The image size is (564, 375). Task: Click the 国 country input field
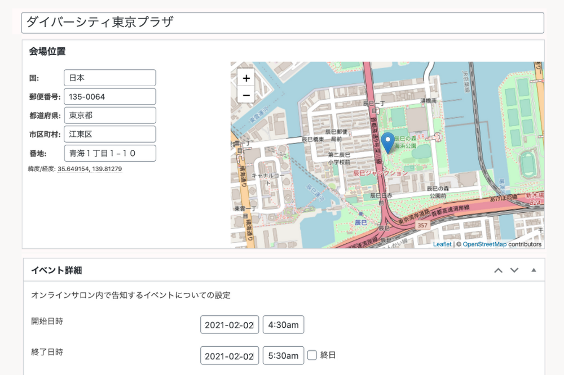(109, 78)
